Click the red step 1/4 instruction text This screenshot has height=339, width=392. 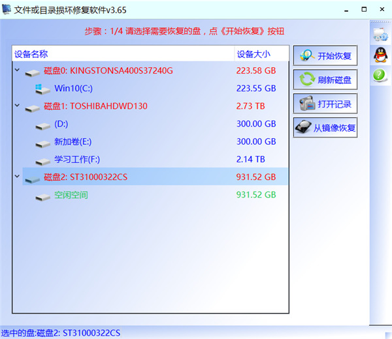[x=184, y=31]
